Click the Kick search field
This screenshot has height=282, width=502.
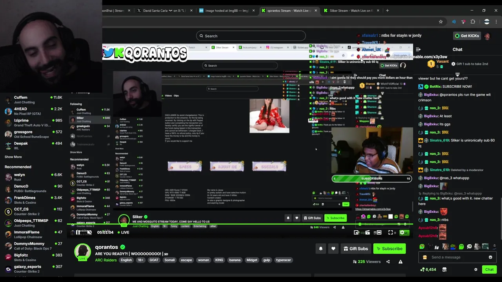[x=251, y=36]
